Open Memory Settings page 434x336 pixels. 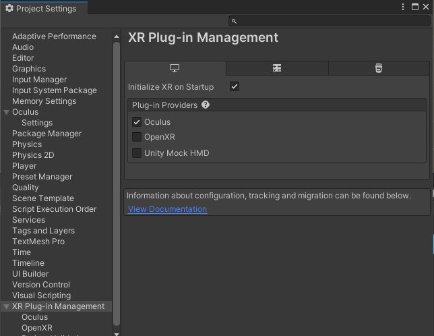click(44, 101)
